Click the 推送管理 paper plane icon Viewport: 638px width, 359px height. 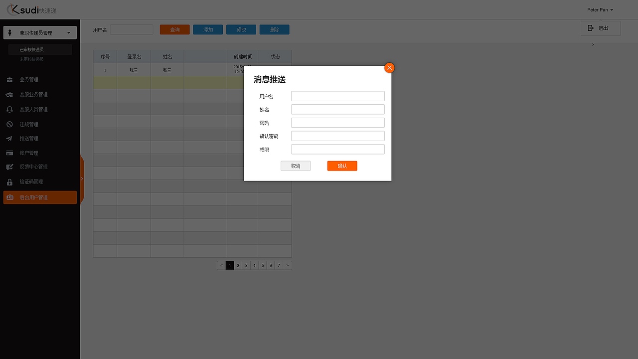(9, 139)
